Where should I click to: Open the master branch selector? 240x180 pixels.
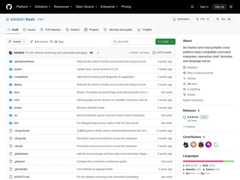click(17, 42)
